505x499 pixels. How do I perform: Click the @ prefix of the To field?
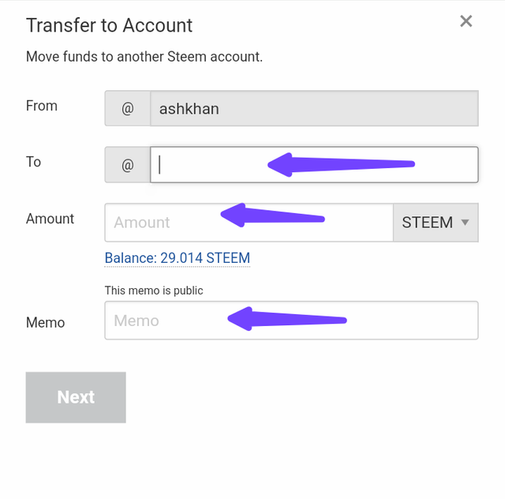point(128,165)
